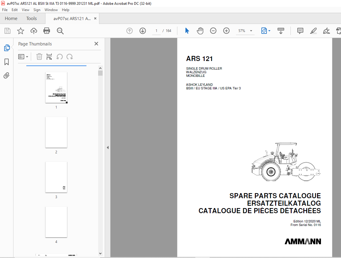The width and height of the screenshot is (341, 258).
Task: Open the Fill & Sign pen tool
Action: (326, 31)
